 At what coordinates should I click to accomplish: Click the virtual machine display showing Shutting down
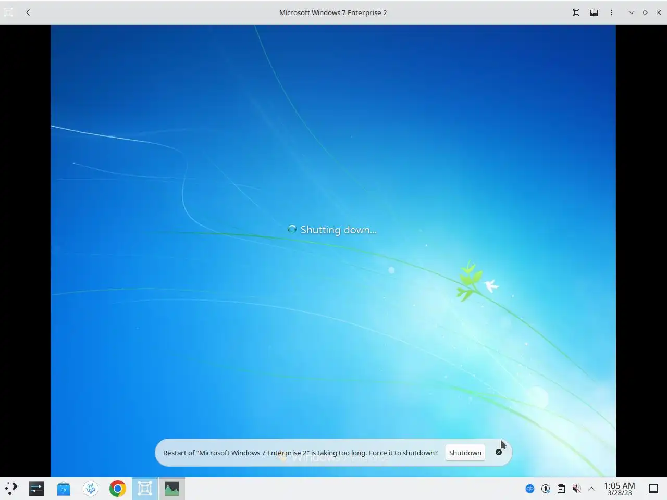(333, 251)
